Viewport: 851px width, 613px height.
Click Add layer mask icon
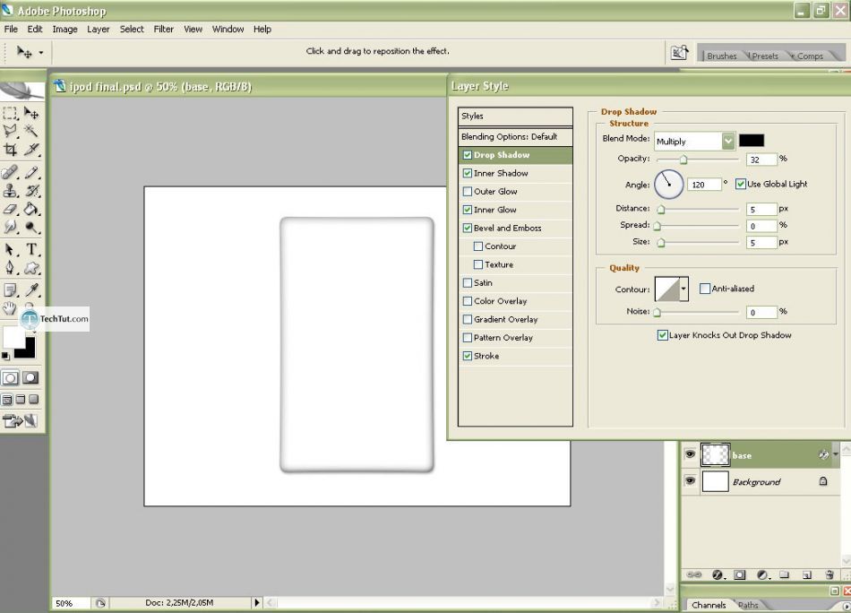coord(739,574)
